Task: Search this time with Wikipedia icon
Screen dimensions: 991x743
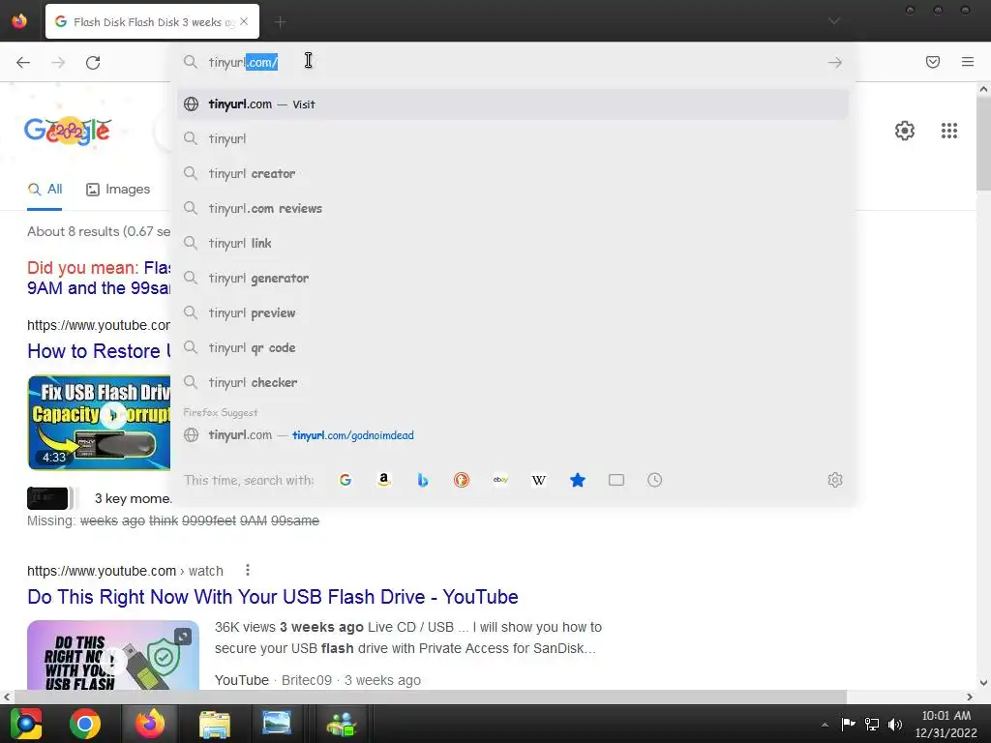Action: point(539,480)
